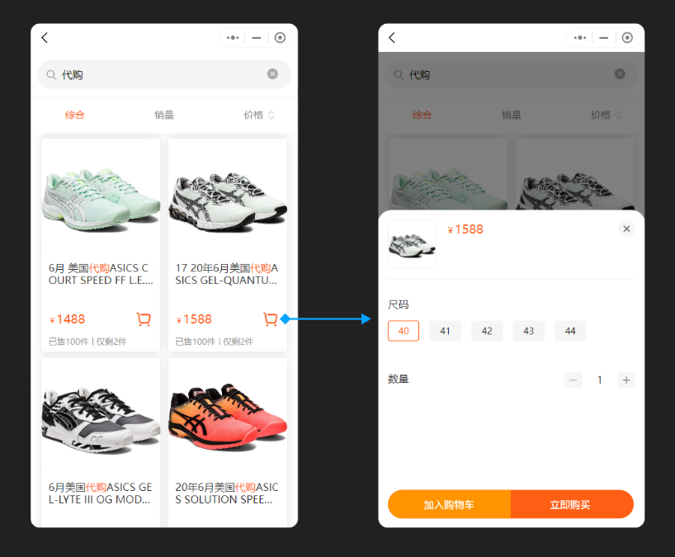Open the title 'ASICS SOLUTION SPEE...'
Image resolution: width=675 pixels, height=557 pixels.
227,493
